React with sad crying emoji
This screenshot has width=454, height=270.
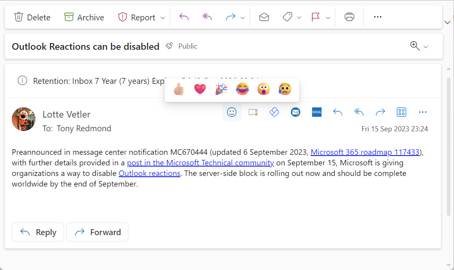pos(285,89)
